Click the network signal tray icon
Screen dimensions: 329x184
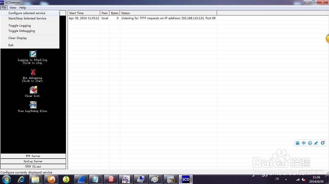(297, 179)
